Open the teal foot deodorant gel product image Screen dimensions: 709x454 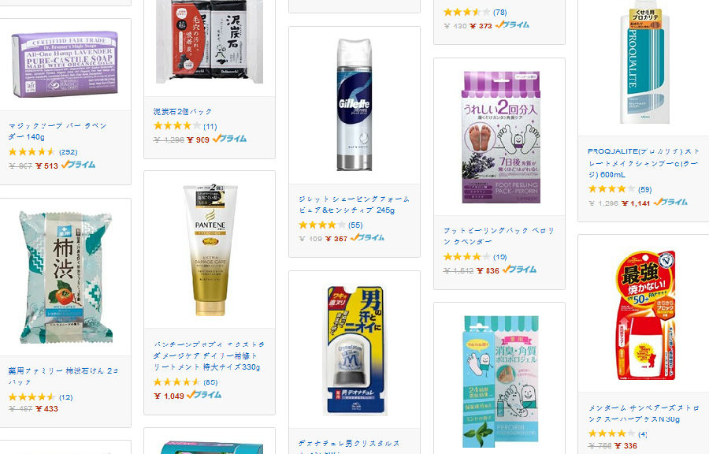[x=501, y=382]
